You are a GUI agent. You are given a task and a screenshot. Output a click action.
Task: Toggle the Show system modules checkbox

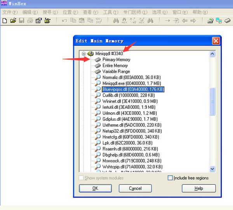pos(81,178)
